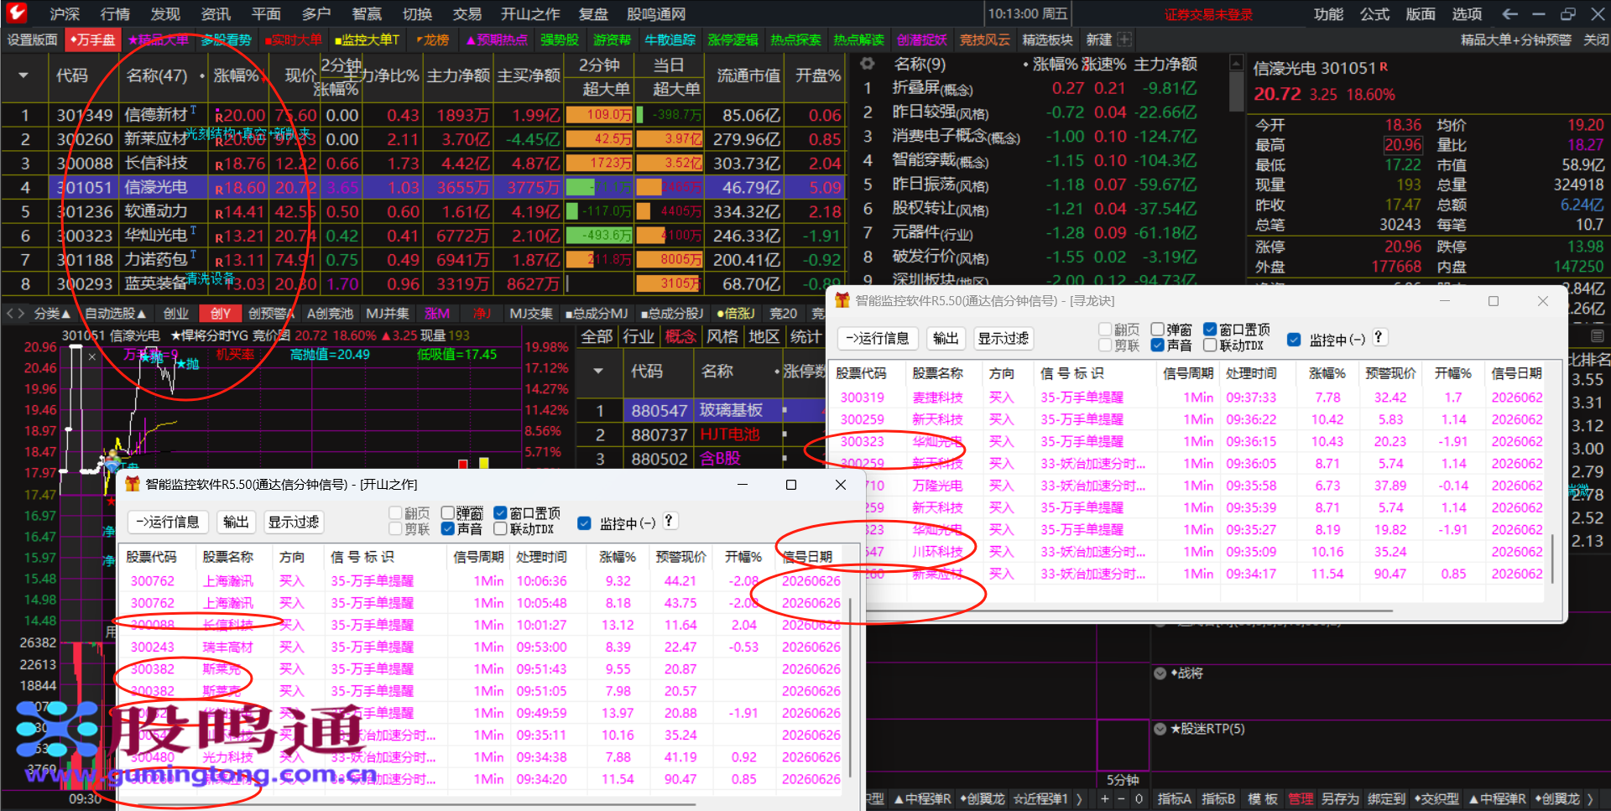The height and width of the screenshot is (811, 1611).
Task: Select 力诺药包 row in main stock list
Action: pyautogui.click(x=422, y=260)
